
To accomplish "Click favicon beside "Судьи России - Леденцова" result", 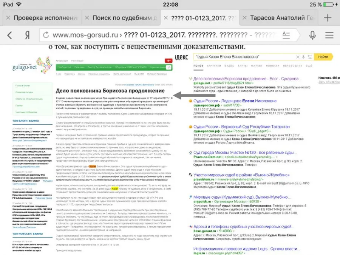I will click(x=190, y=101).
